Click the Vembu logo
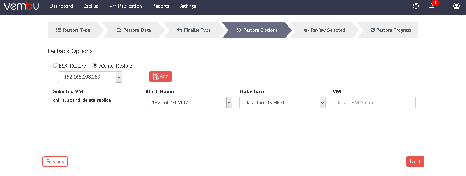466x176 pixels. tap(21, 6)
